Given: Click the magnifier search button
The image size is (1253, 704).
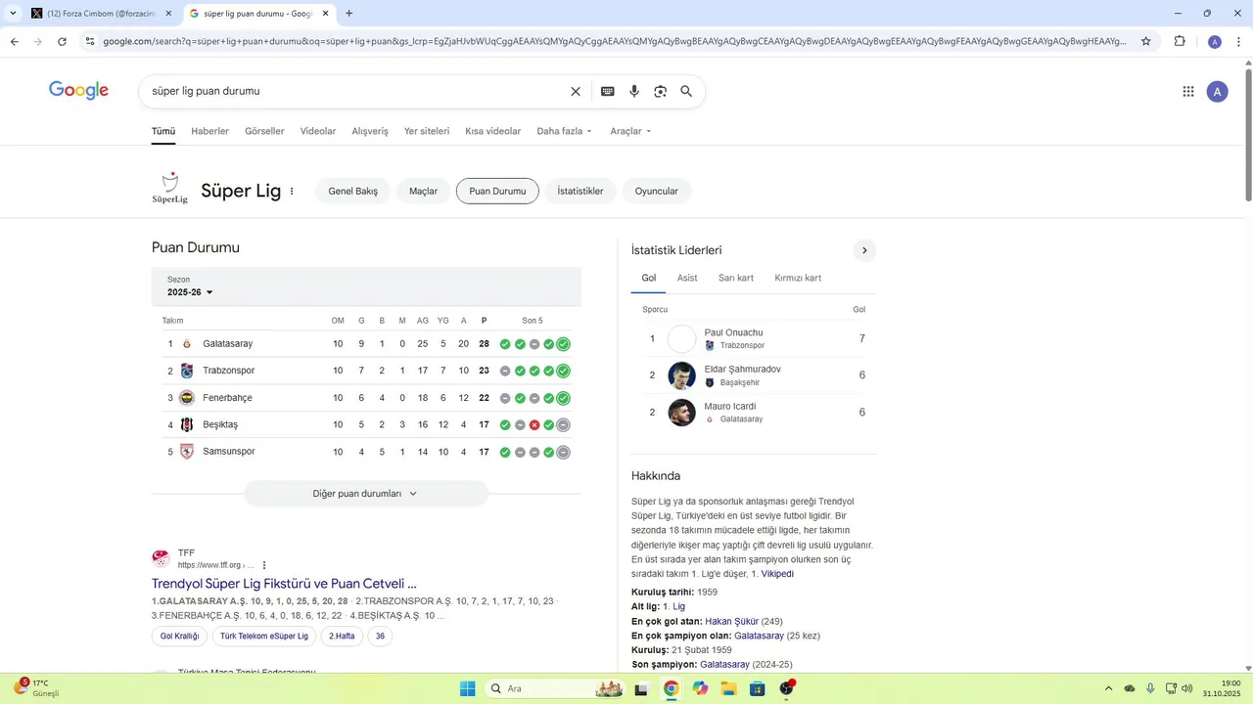Looking at the screenshot, I should coord(686,91).
